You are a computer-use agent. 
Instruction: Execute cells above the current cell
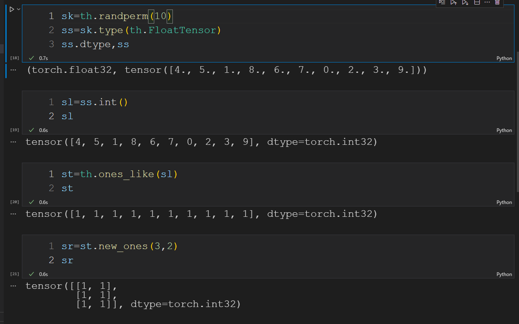click(454, 2)
